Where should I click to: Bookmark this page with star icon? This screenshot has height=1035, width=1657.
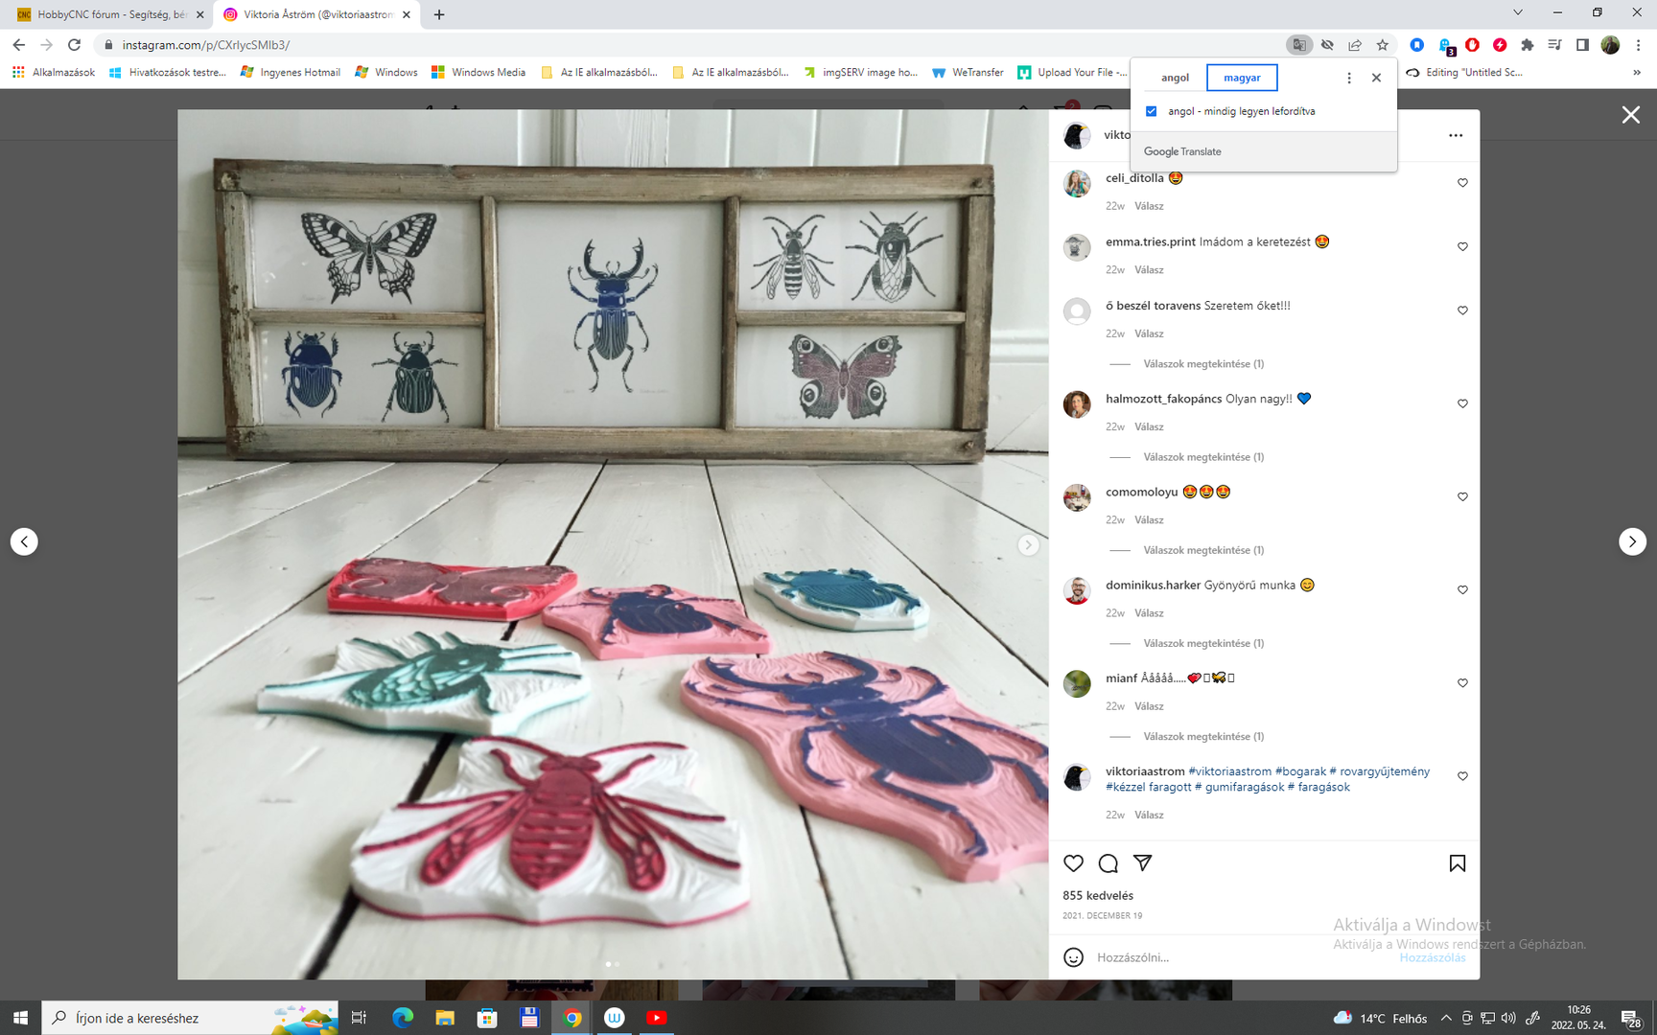(x=1382, y=45)
